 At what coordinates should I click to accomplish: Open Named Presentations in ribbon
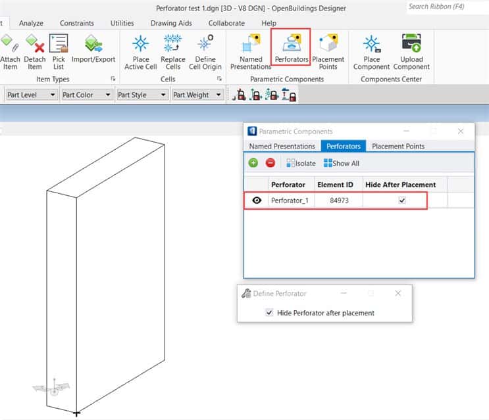251,53
